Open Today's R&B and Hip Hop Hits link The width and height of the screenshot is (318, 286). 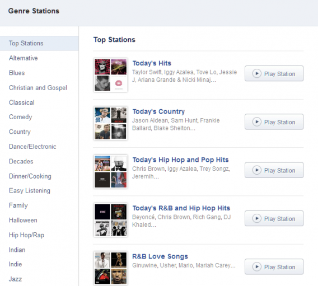181,208
